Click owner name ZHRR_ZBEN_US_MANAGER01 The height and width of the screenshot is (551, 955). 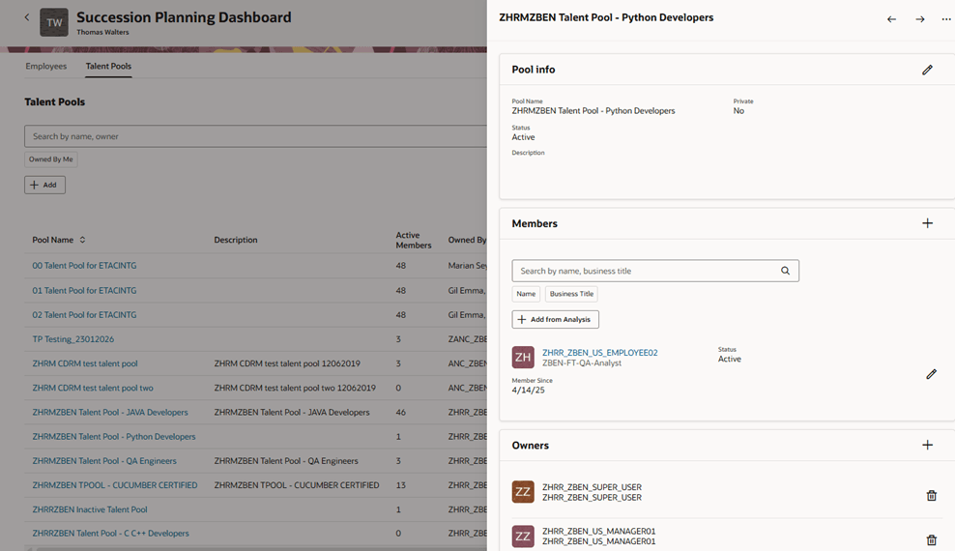tap(598, 531)
